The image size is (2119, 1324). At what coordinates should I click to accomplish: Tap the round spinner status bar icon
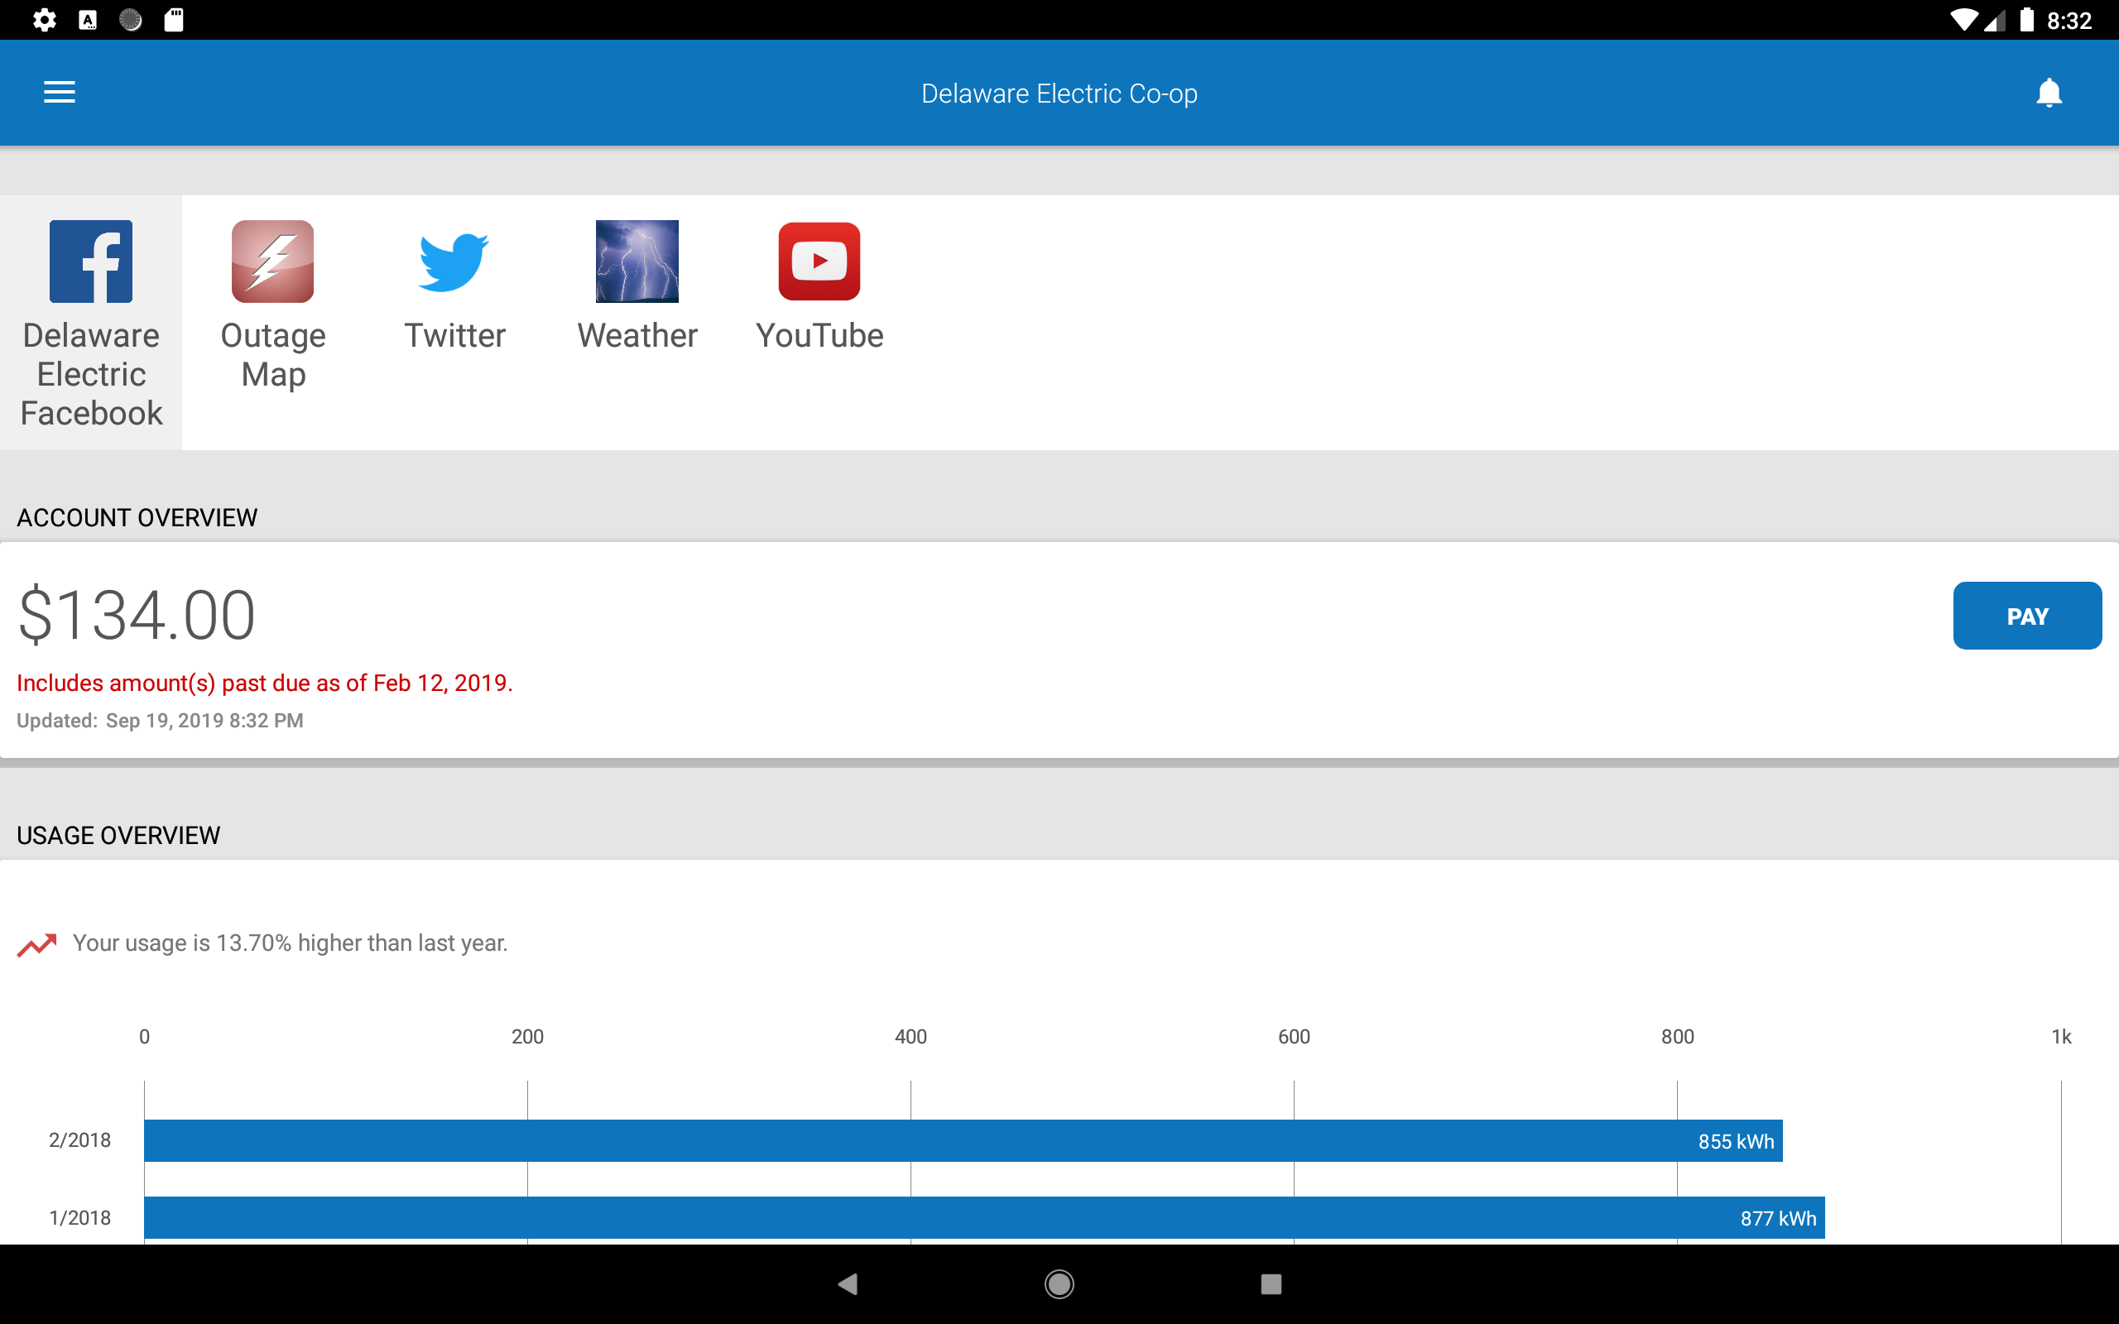(x=131, y=20)
